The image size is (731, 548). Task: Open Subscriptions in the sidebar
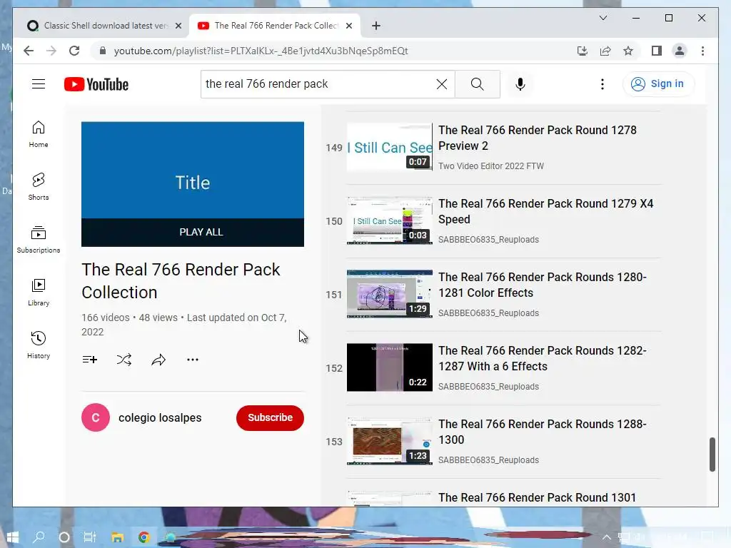(x=39, y=240)
